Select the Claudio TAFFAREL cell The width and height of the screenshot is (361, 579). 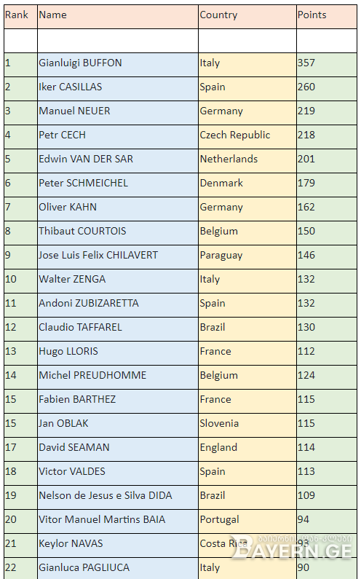click(118, 328)
